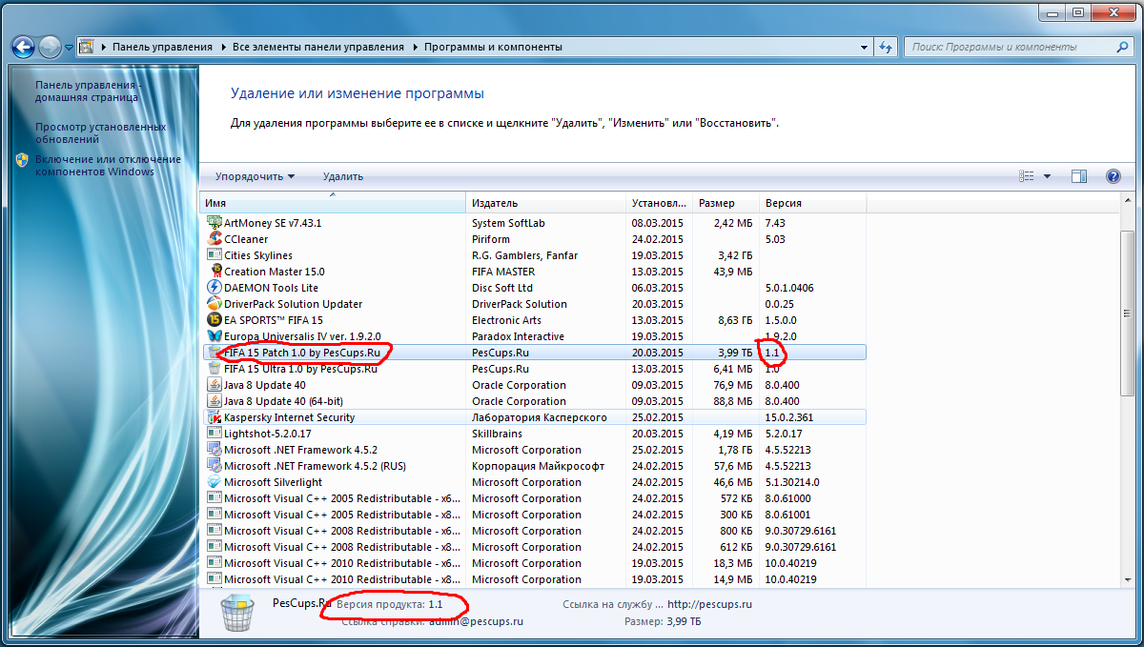Image resolution: width=1144 pixels, height=647 pixels.
Task: Click the Лаборатория Касперского publisher cell
Action: point(540,417)
